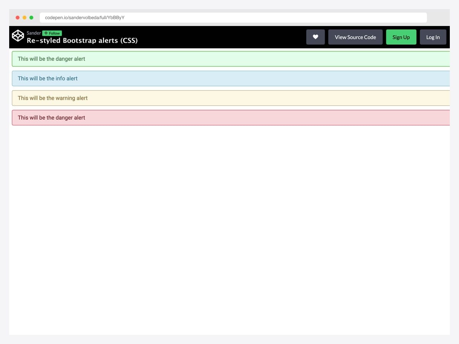Open View Source Code
This screenshot has height=344, width=459.
coord(355,37)
